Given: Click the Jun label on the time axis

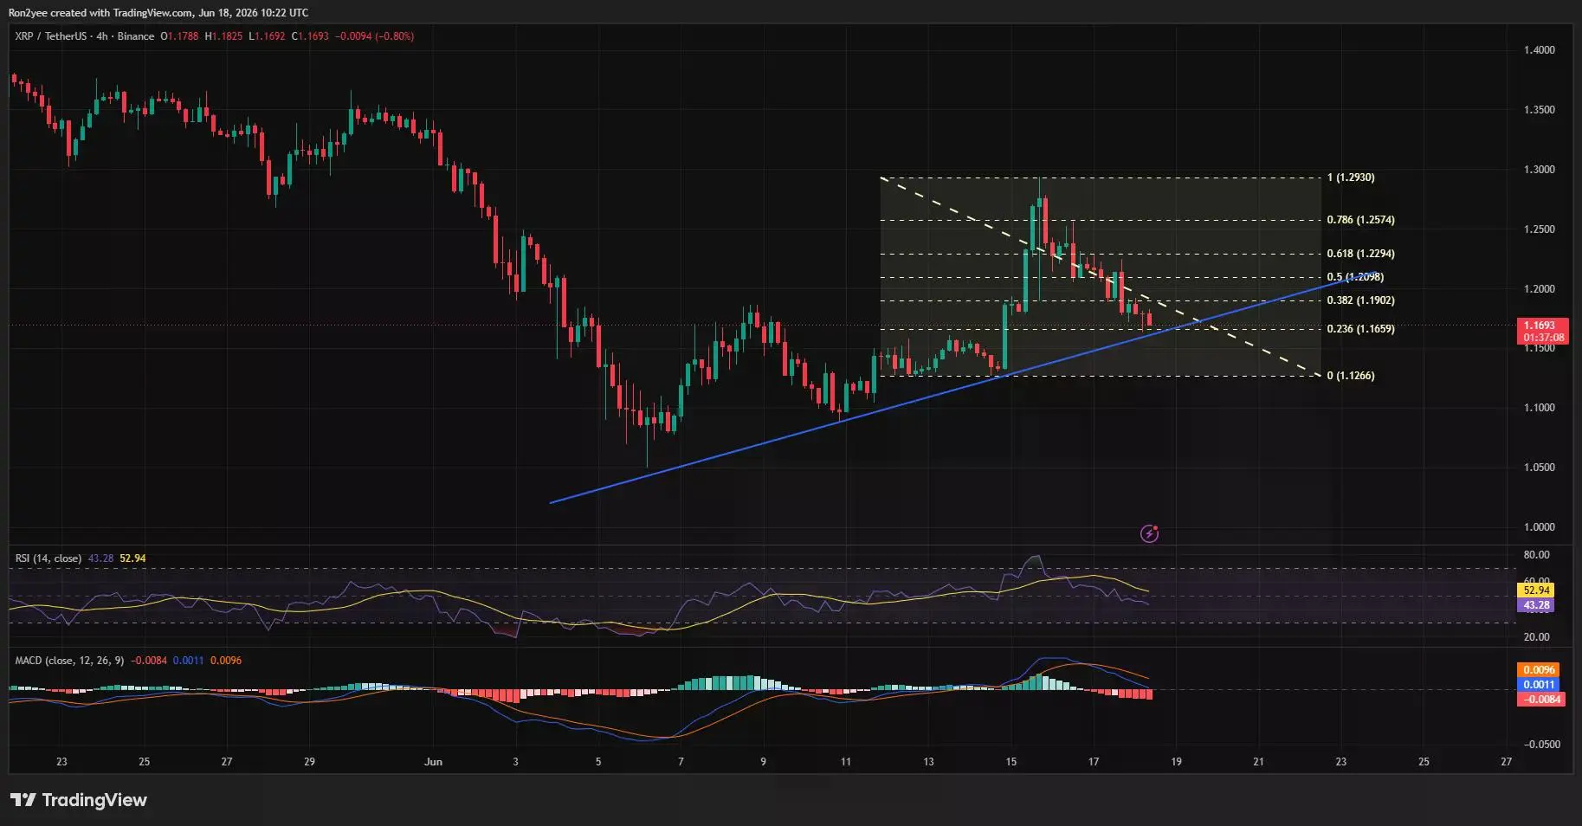Looking at the screenshot, I should [434, 762].
